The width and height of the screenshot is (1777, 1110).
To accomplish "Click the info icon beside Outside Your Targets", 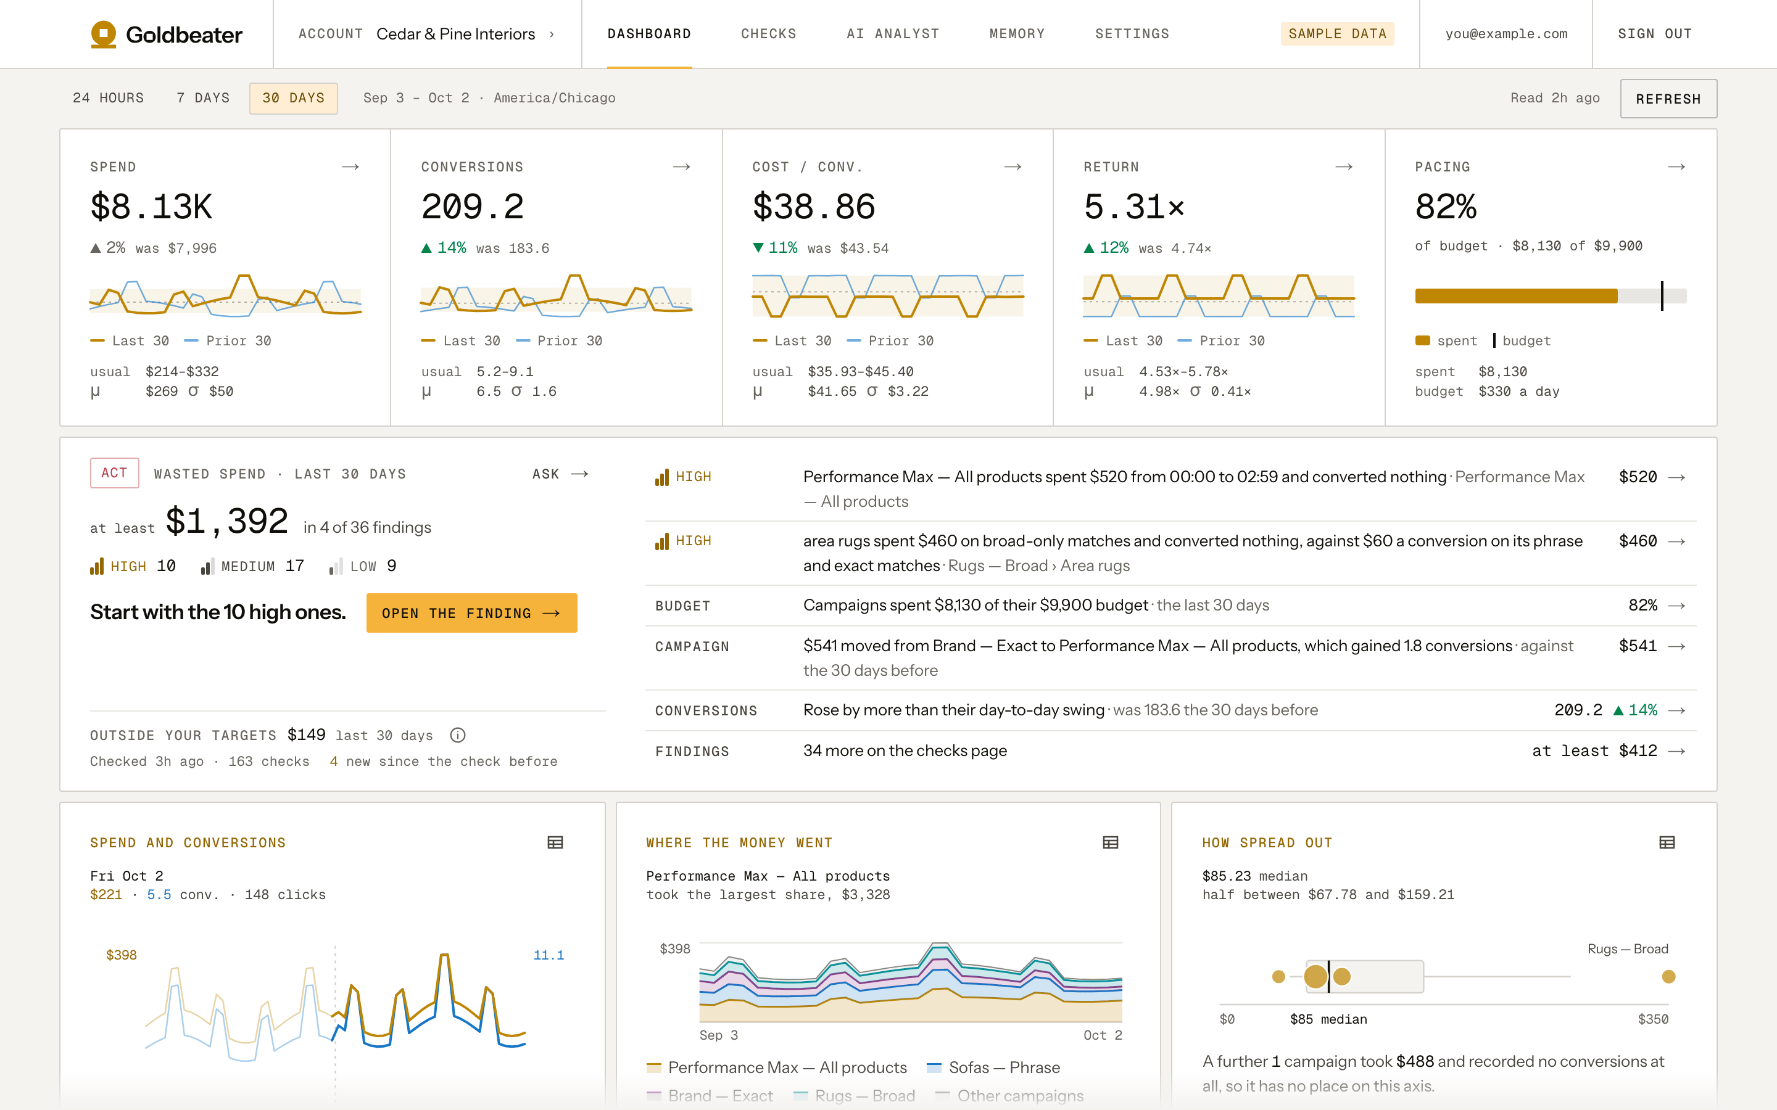I will (457, 735).
